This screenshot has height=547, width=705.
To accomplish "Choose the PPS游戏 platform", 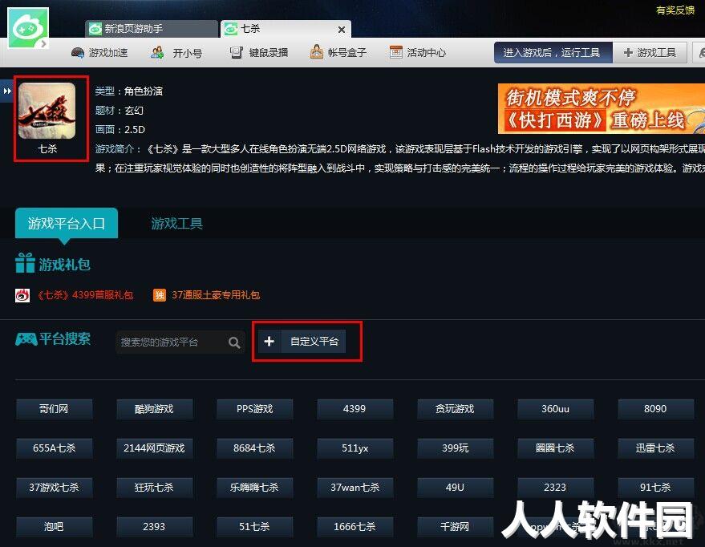I will point(254,409).
